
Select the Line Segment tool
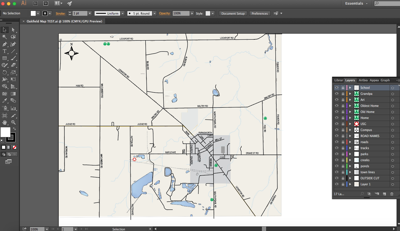click(x=13, y=51)
